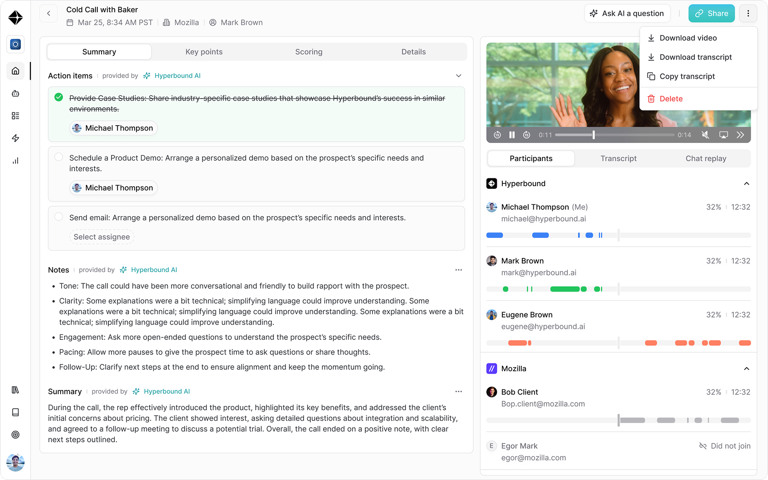Select the Participants tab
The image size is (768, 480).
(x=531, y=158)
